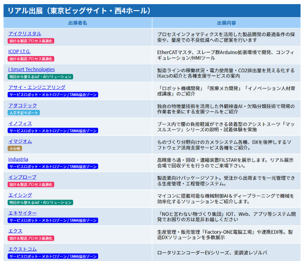The width and height of the screenshot is (306, 261).
Task: Open the i Smart Technologies link
Action: click(32, 70)
